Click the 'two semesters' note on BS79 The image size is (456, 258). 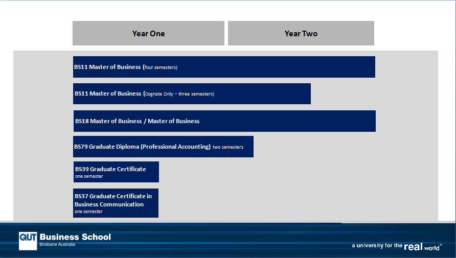tap(228, 147)
